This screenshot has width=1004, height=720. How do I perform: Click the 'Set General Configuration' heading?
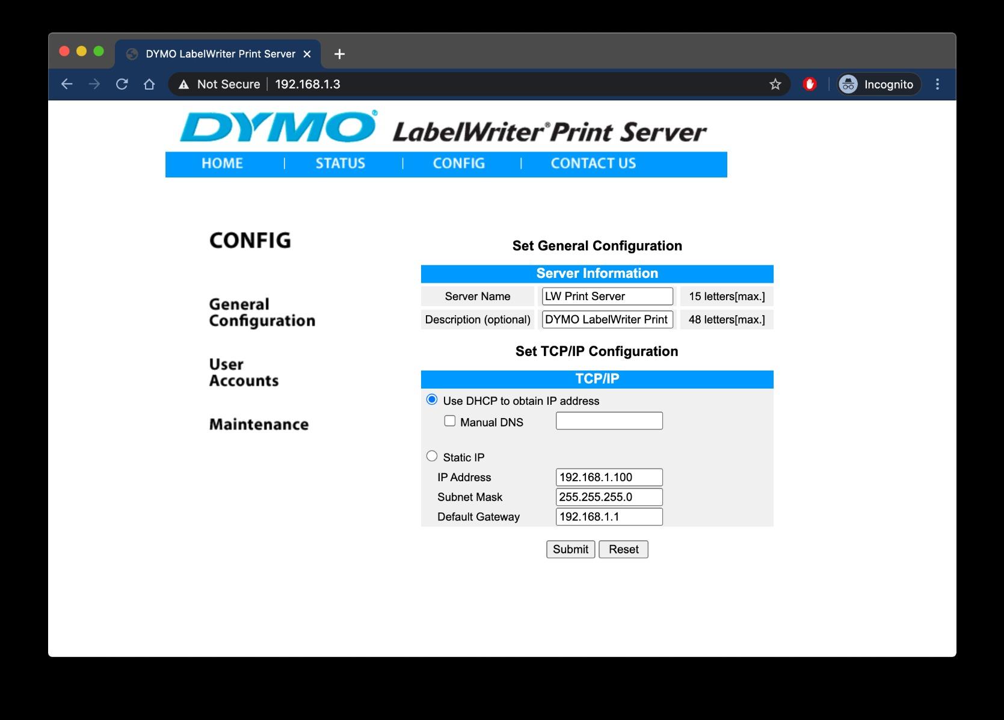pos(597,246)
